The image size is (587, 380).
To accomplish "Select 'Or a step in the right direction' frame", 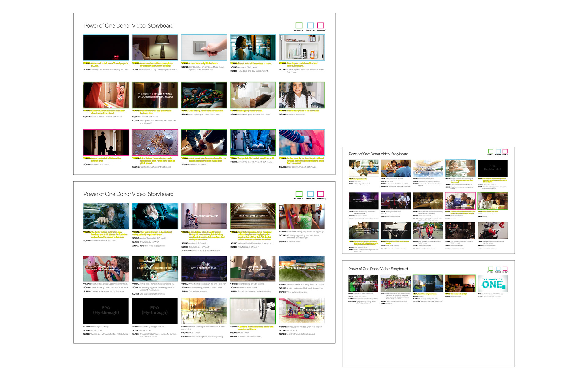I will [x=155, y=269].
